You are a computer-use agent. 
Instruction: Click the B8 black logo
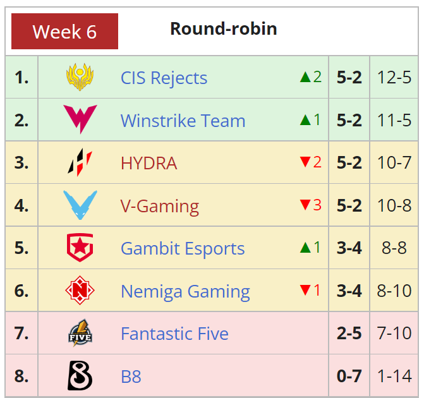pyautogui.click(x=80, y=375)
